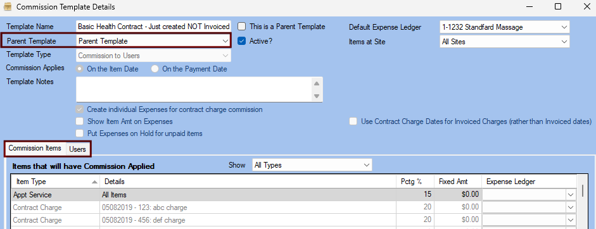Click '05082019 - 456: def charge' cell

click(x=248, y=220)
